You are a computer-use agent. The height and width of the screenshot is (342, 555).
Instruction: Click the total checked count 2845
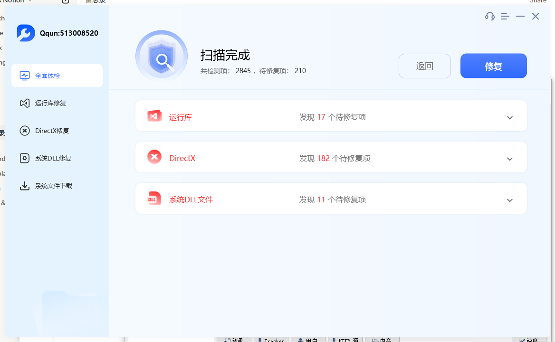click(x=243, y=71)
